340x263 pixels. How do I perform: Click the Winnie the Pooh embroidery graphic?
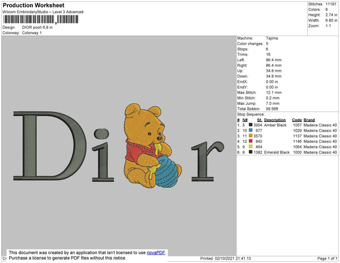153,146
